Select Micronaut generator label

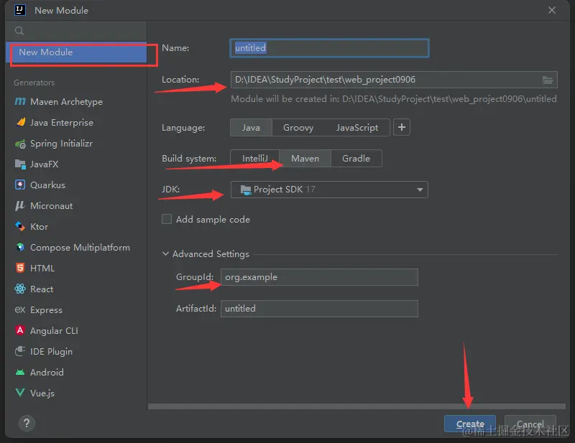click(51, 206)
